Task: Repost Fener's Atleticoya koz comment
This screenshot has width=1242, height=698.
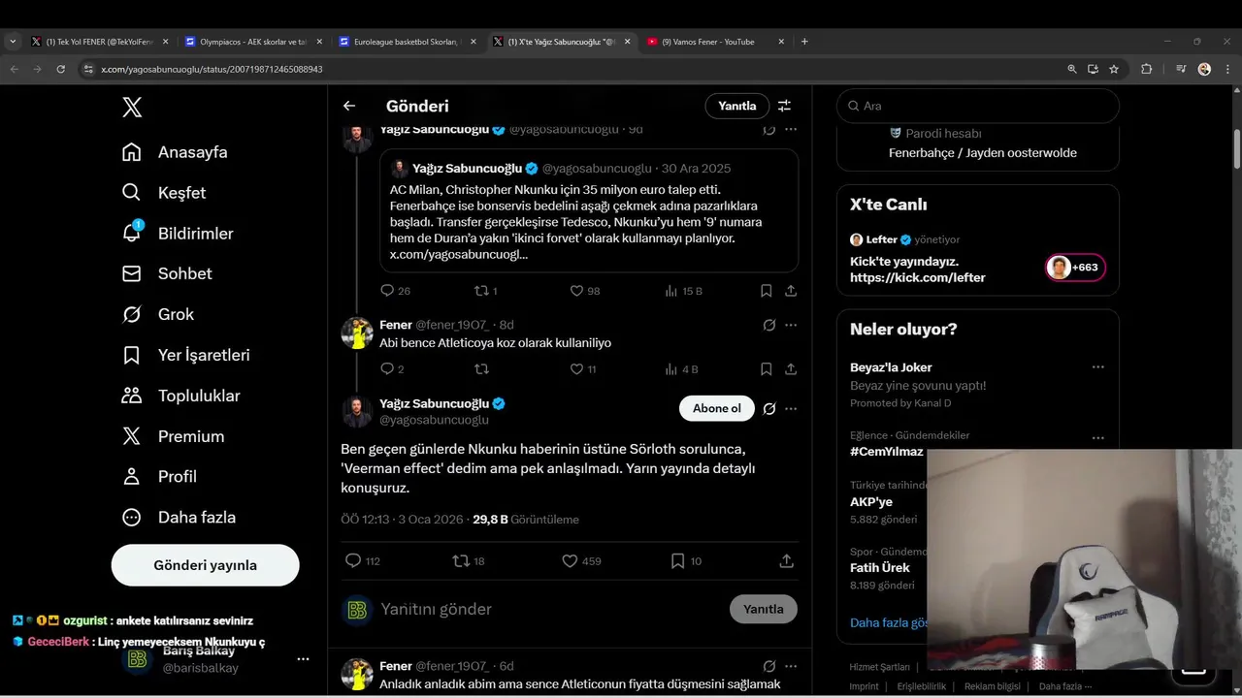Action: coord(481,369)
